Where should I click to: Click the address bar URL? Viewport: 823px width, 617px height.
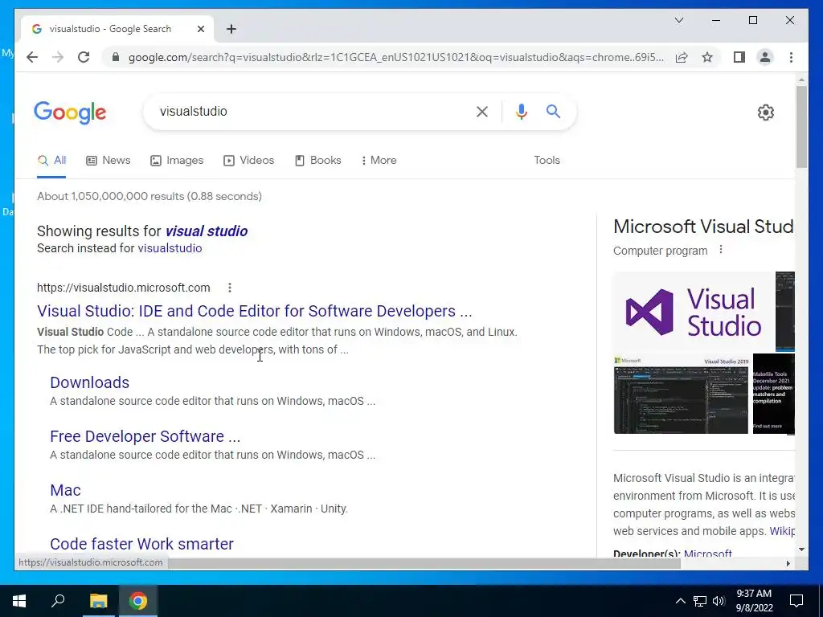coord(395,57)
